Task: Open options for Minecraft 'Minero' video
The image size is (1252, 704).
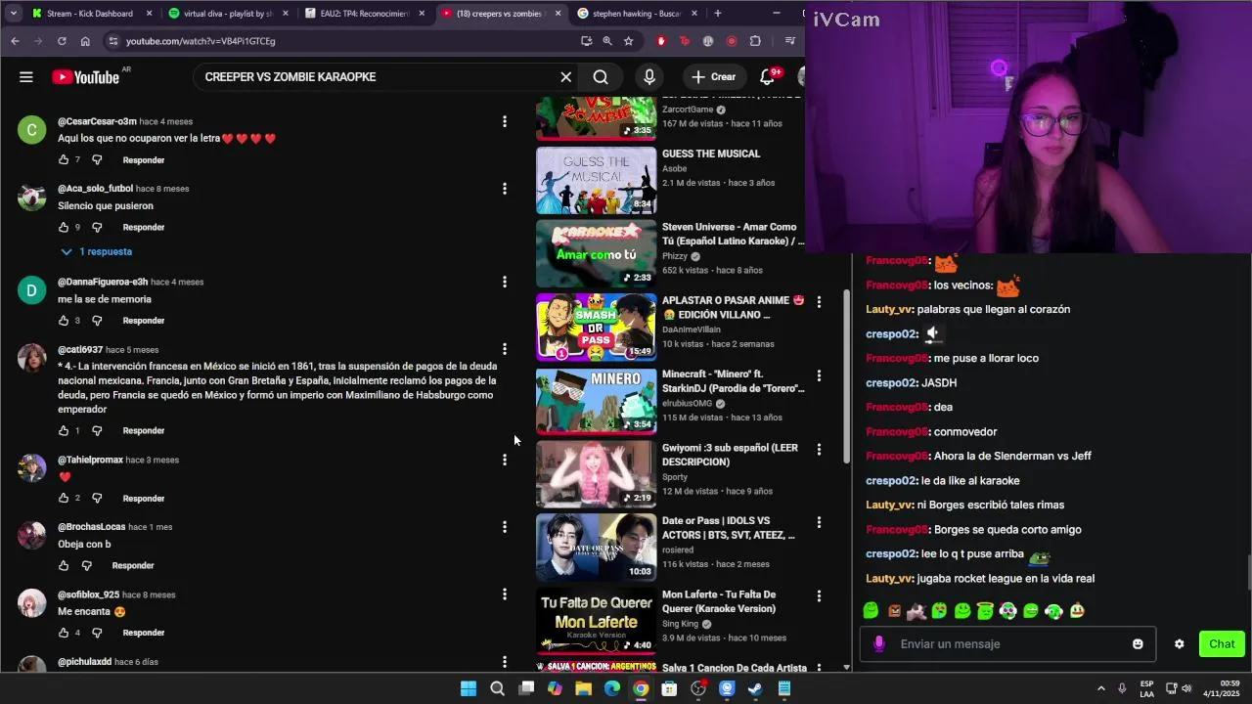Action: (x=819, y=375)
